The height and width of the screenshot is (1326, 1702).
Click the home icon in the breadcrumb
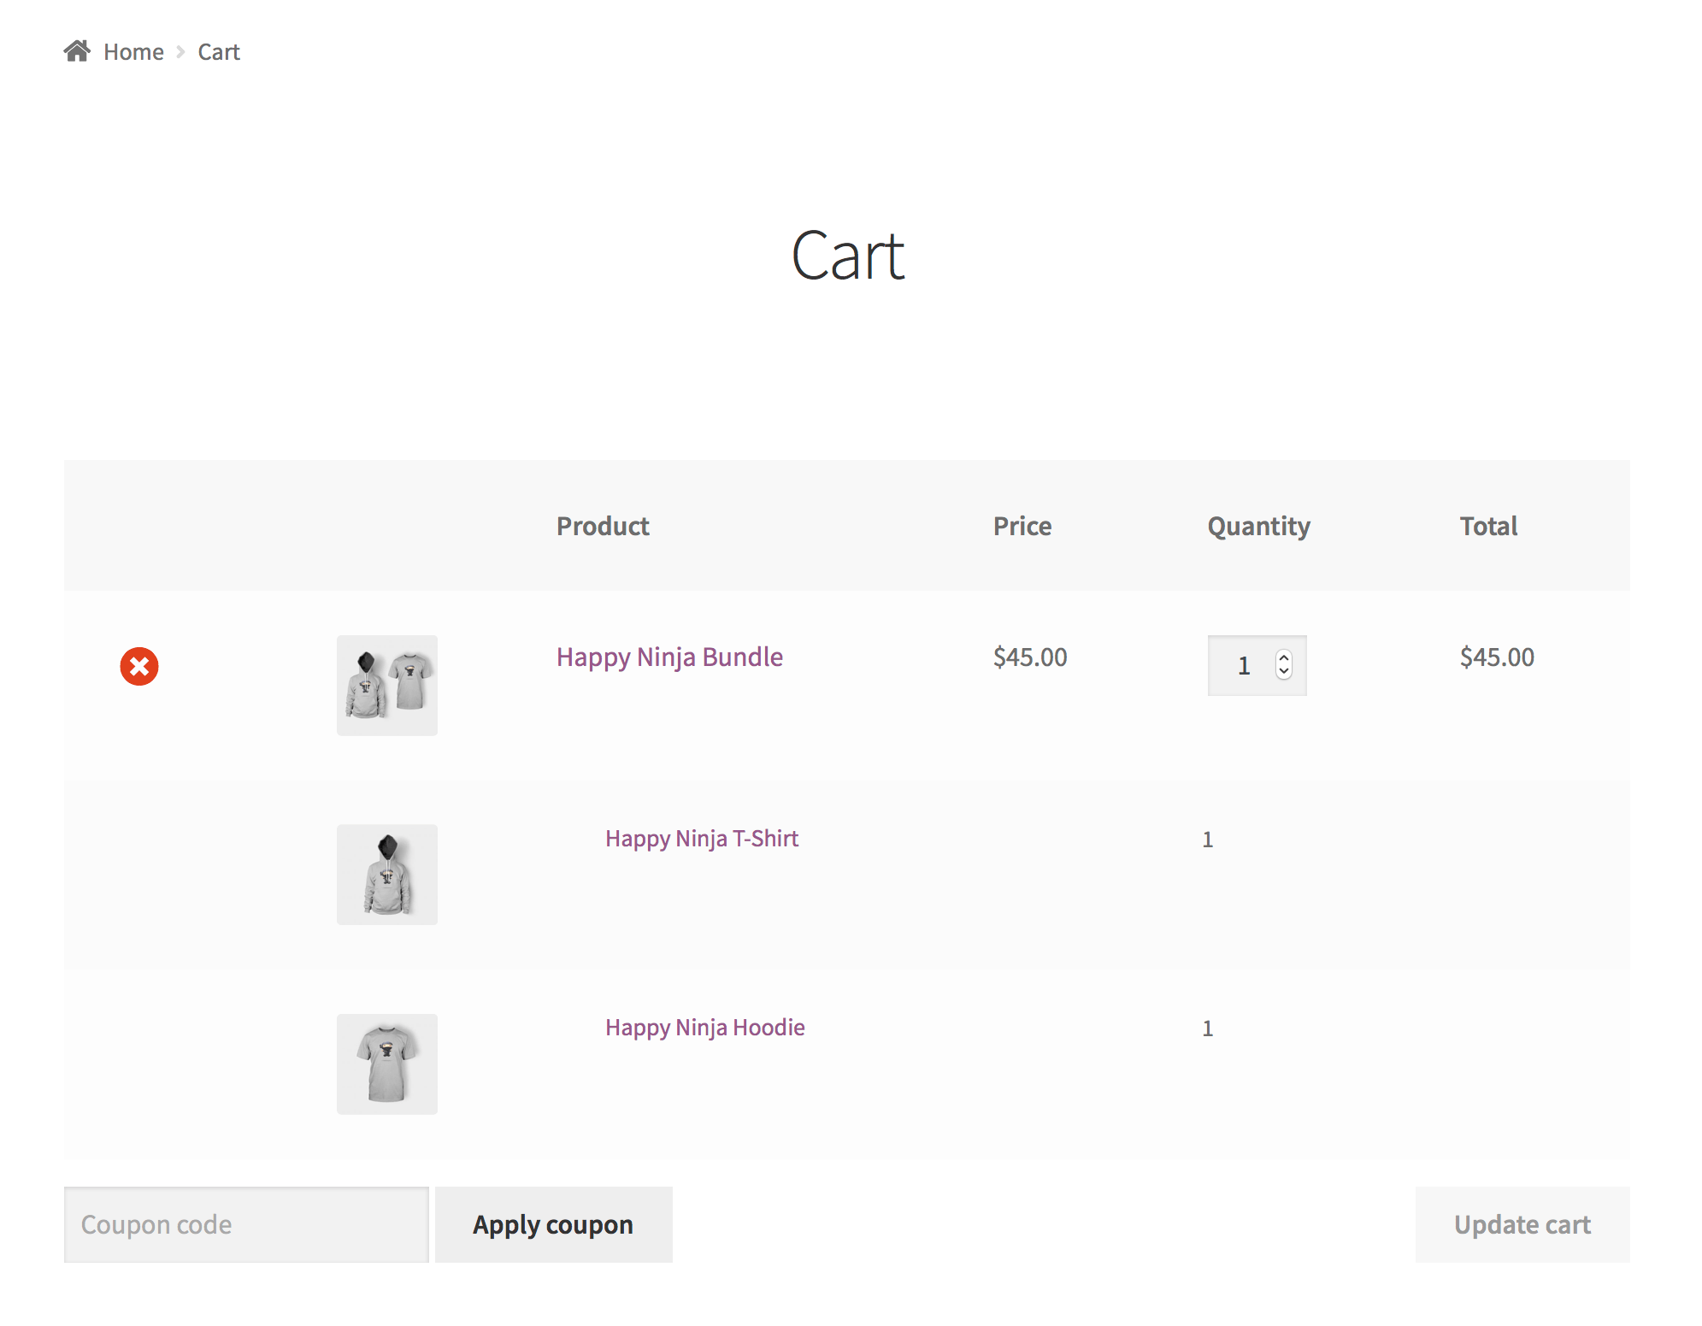tap(78, 50)
